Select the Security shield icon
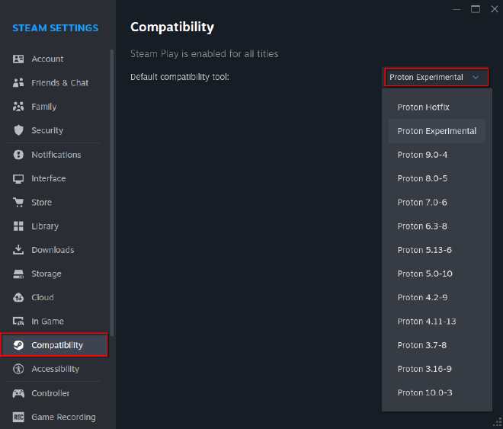Screen dimensions: 503x429 pyautogui.click(x=18, y=130)
